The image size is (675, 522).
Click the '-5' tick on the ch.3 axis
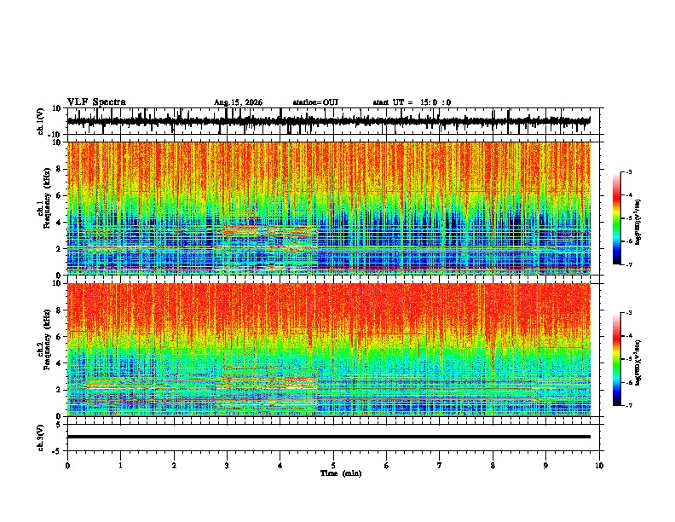tap(57, 451)
